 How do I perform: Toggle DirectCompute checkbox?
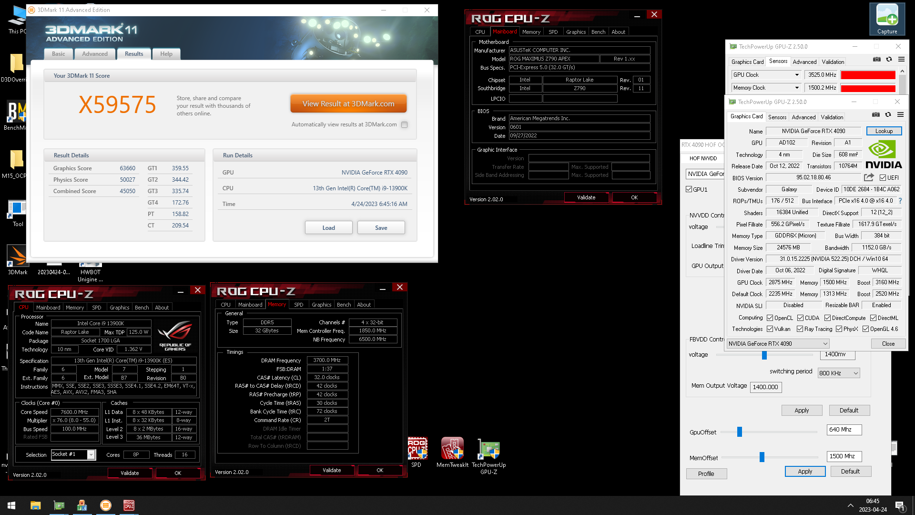pos(827,318)
